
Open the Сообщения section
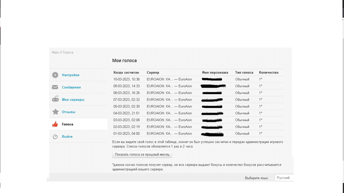pos(71,87)
